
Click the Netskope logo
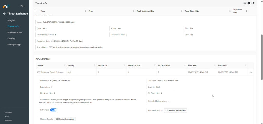point(6,6)
